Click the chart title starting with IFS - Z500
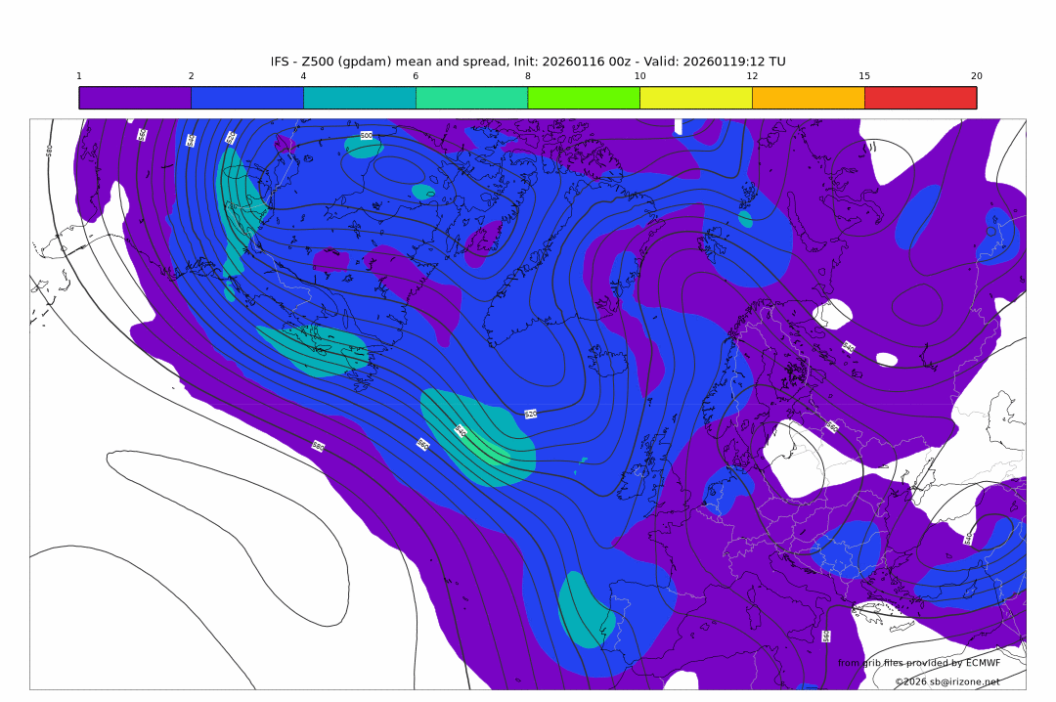Screen dimensions: 1056x702 528,62
